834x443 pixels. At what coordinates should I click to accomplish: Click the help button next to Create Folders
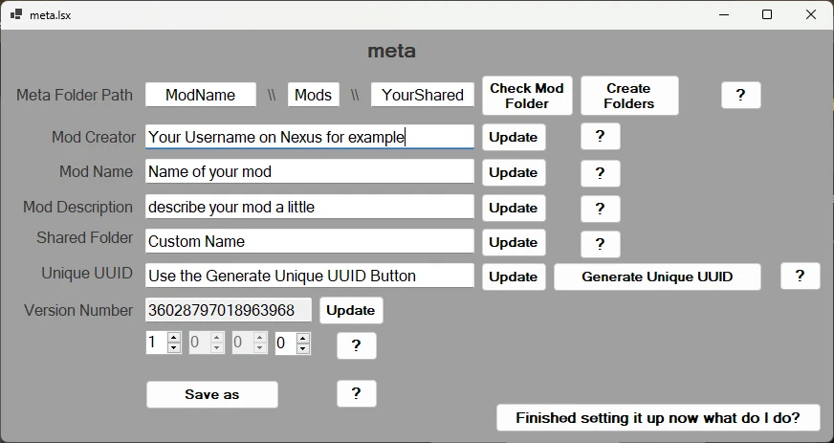click(740, 96)
